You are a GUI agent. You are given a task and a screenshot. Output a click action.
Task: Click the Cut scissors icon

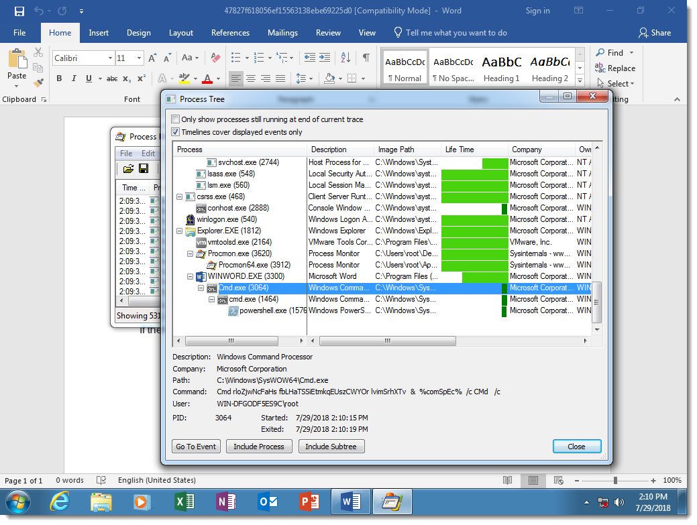(38, 52)
